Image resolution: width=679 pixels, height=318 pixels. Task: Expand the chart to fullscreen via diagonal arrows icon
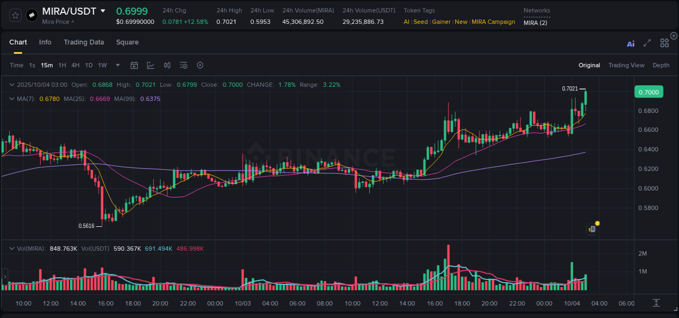point(646,44)
